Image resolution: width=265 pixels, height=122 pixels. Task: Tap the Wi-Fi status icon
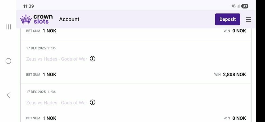coord(233,6)
